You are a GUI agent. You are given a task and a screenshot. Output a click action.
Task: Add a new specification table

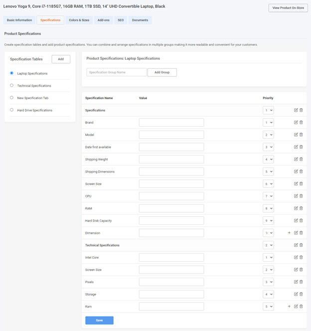(61, 59)
